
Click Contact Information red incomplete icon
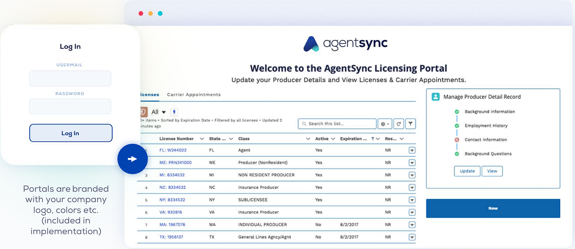click(457, 140)
